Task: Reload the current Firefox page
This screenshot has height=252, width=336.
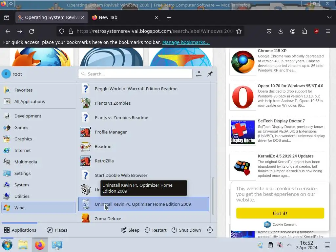Action: pos(31,31)
